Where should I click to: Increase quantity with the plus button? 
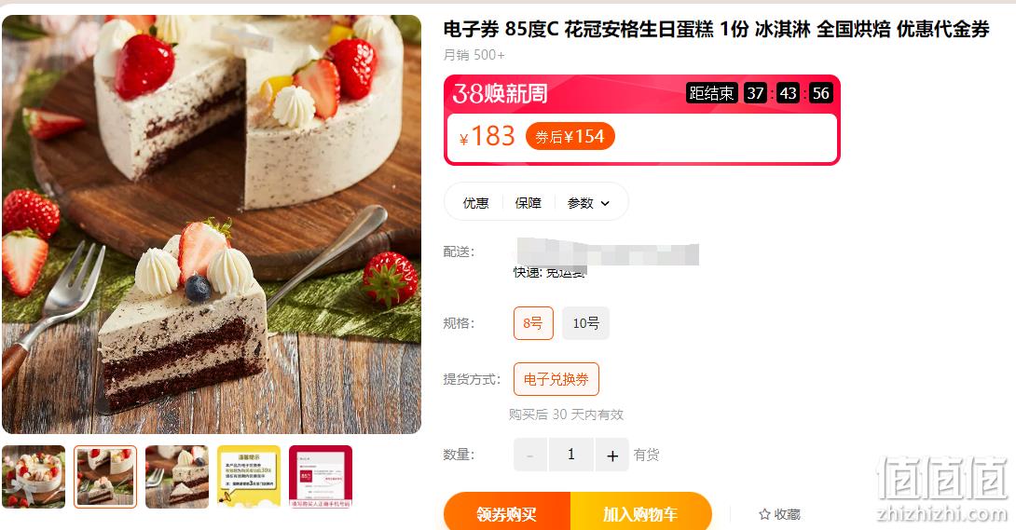pos(611,455)
